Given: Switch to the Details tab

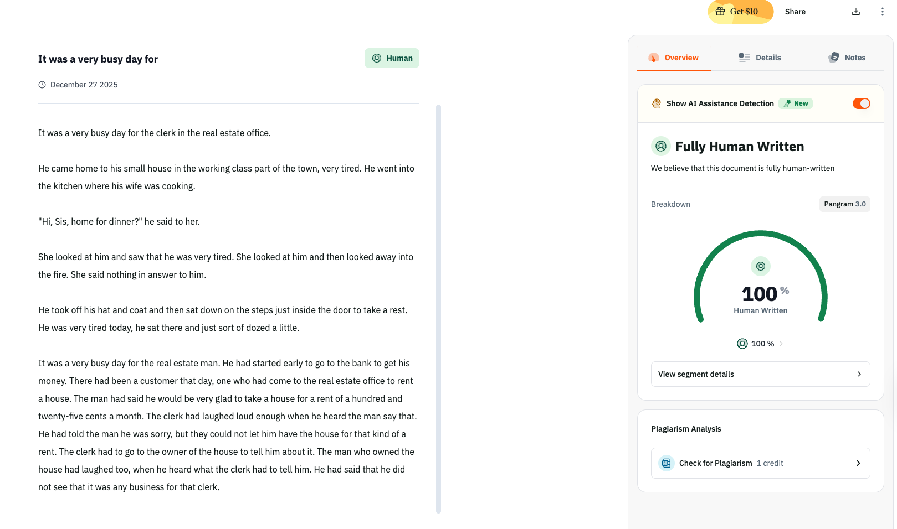Looking at the screenshot, I should point(760,58).
